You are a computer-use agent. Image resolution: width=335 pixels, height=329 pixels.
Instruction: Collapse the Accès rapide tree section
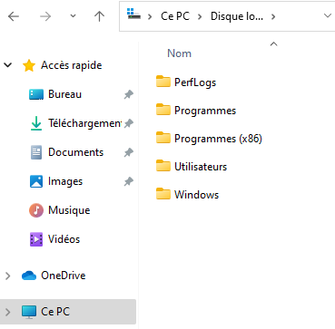coord(8,64)
